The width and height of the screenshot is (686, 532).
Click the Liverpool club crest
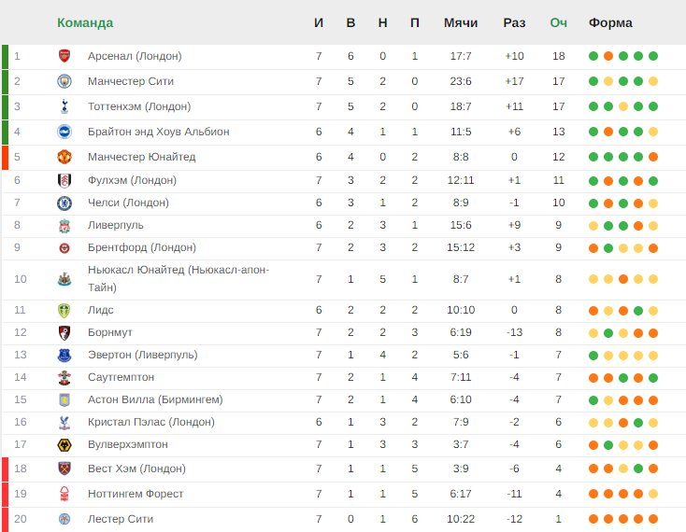pyautogui.click(x=64, y=225)
